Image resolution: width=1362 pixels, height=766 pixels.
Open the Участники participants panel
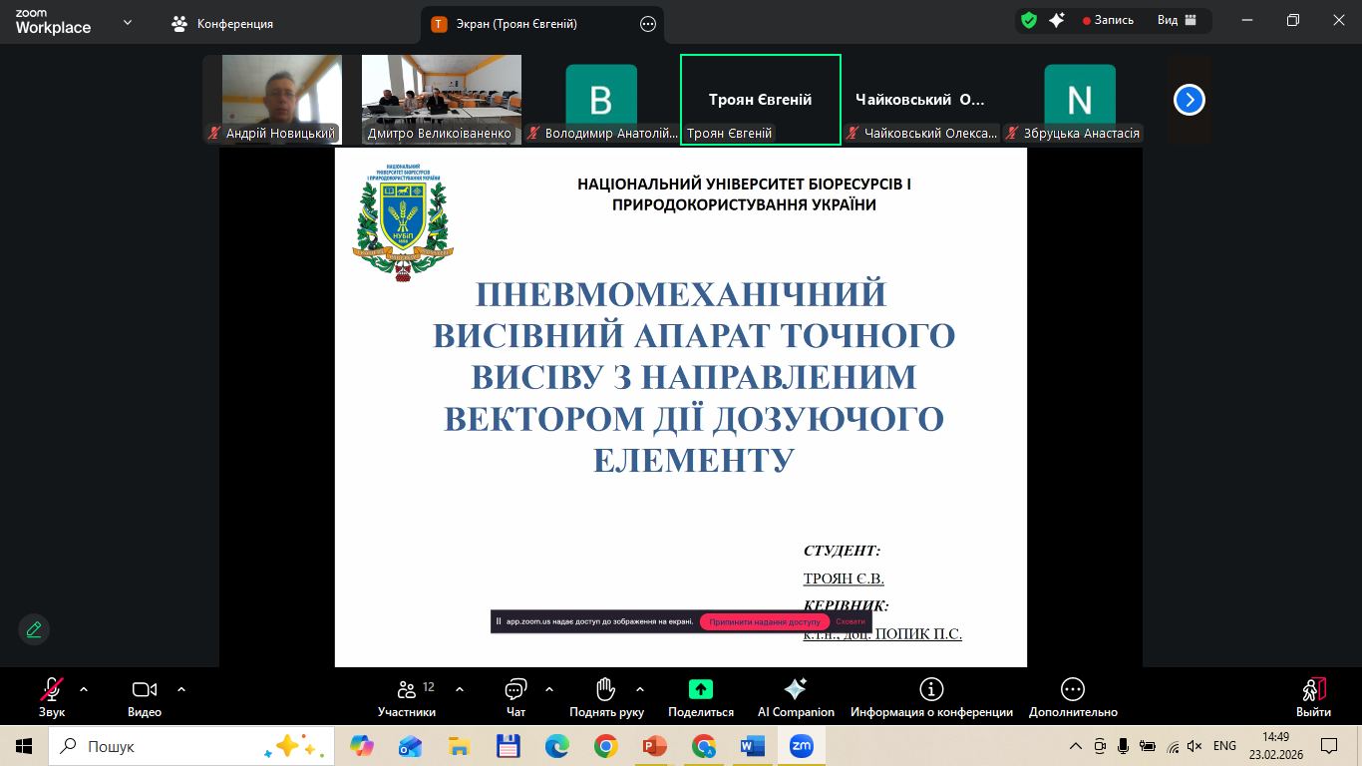pyautogui.click(x=407, y=697)
